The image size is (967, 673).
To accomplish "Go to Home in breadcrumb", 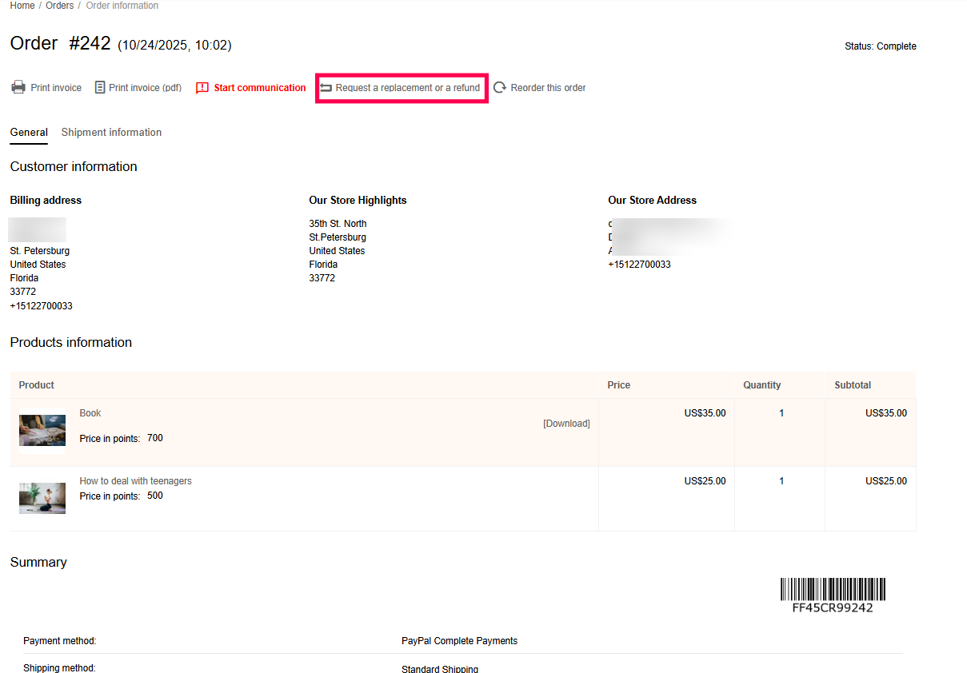I will (22, 6).
